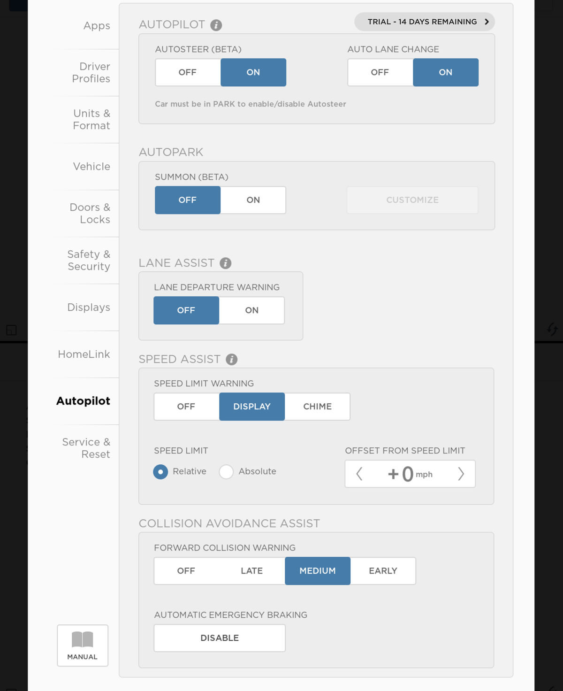Screen dimensions: 563x691
Task: Open Doors & Locks settings
Action: (90, 214)
